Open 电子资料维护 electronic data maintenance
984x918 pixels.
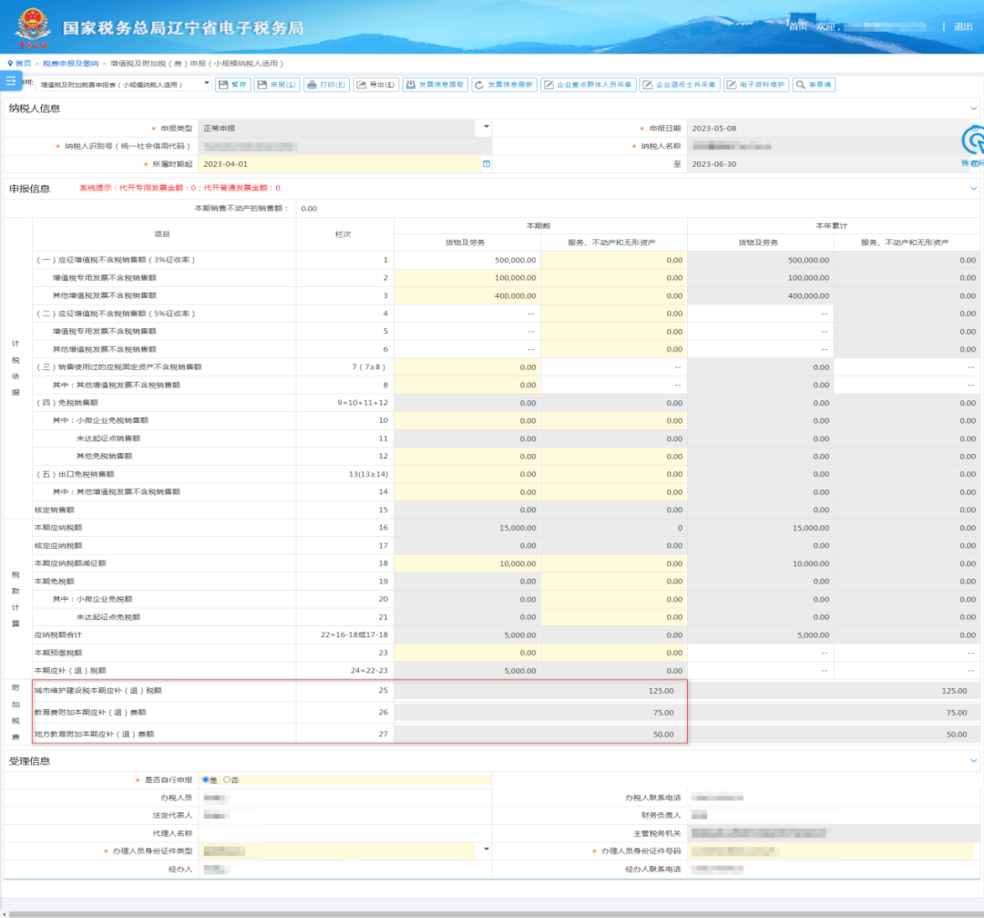[x=756, y=85]
